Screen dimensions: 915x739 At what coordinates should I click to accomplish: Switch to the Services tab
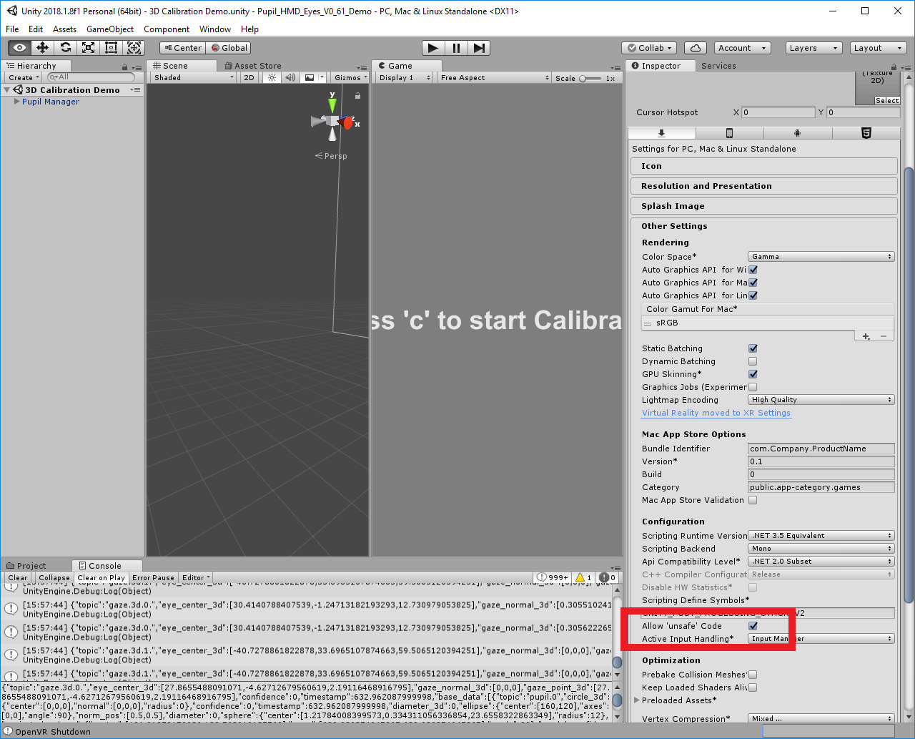tap(718, 66)
